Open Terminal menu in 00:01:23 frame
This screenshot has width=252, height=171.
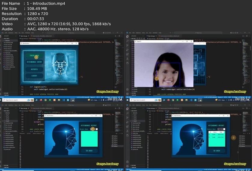[x=27, y=33]
